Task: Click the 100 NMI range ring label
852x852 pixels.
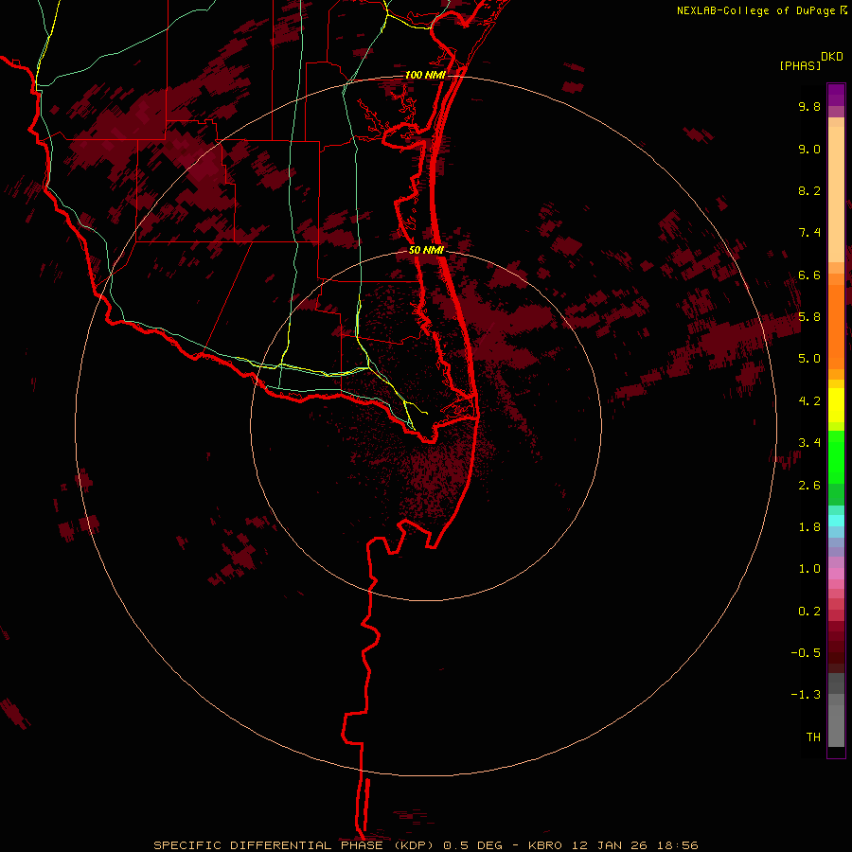Action: pos(425,75)
